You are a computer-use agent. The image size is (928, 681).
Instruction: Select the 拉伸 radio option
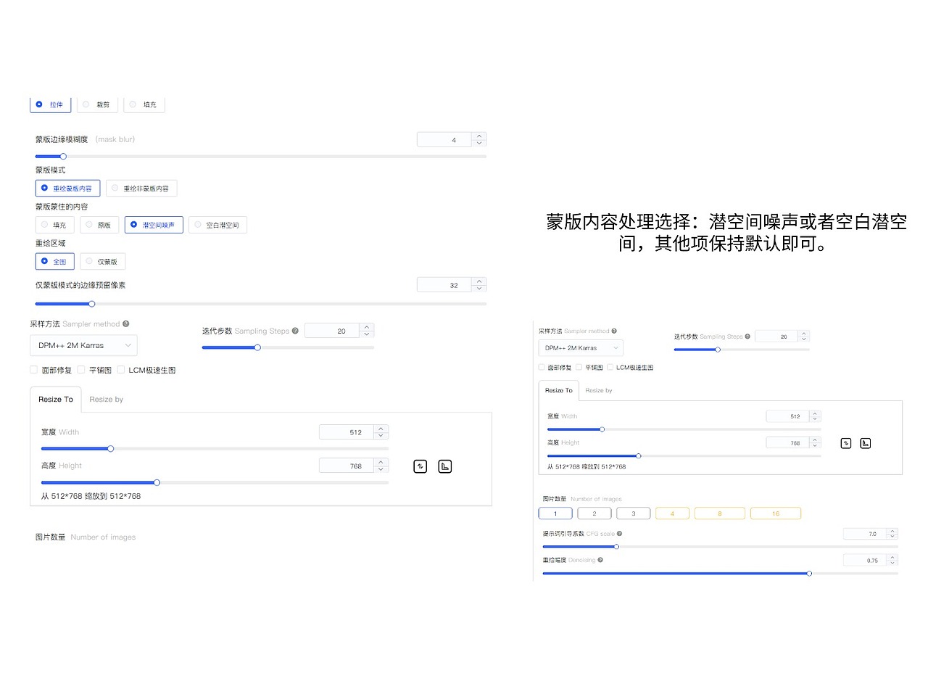pos(50,104)
